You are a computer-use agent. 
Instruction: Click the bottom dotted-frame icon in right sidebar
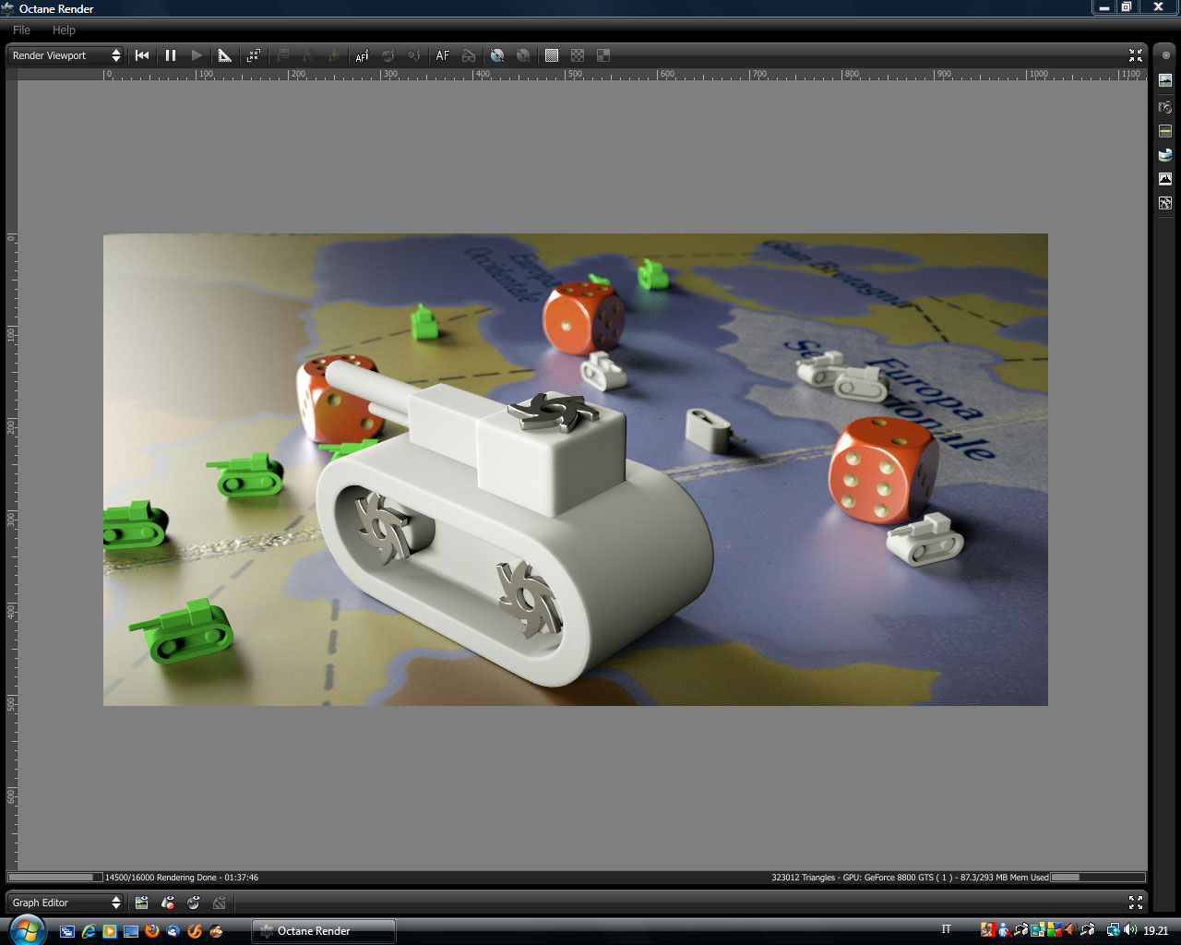tap(1165, 203)
